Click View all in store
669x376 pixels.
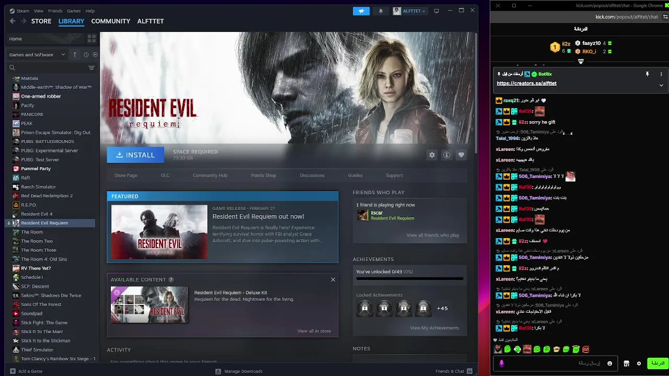point(314,331)
